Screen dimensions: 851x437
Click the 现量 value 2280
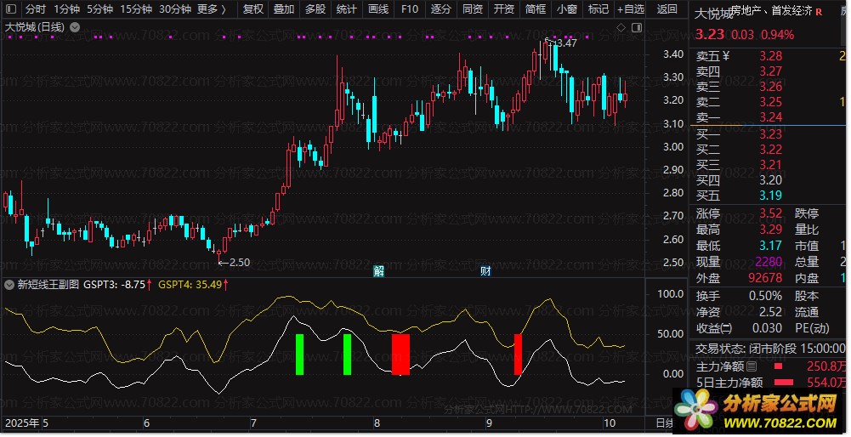click(x=769, y=262)
